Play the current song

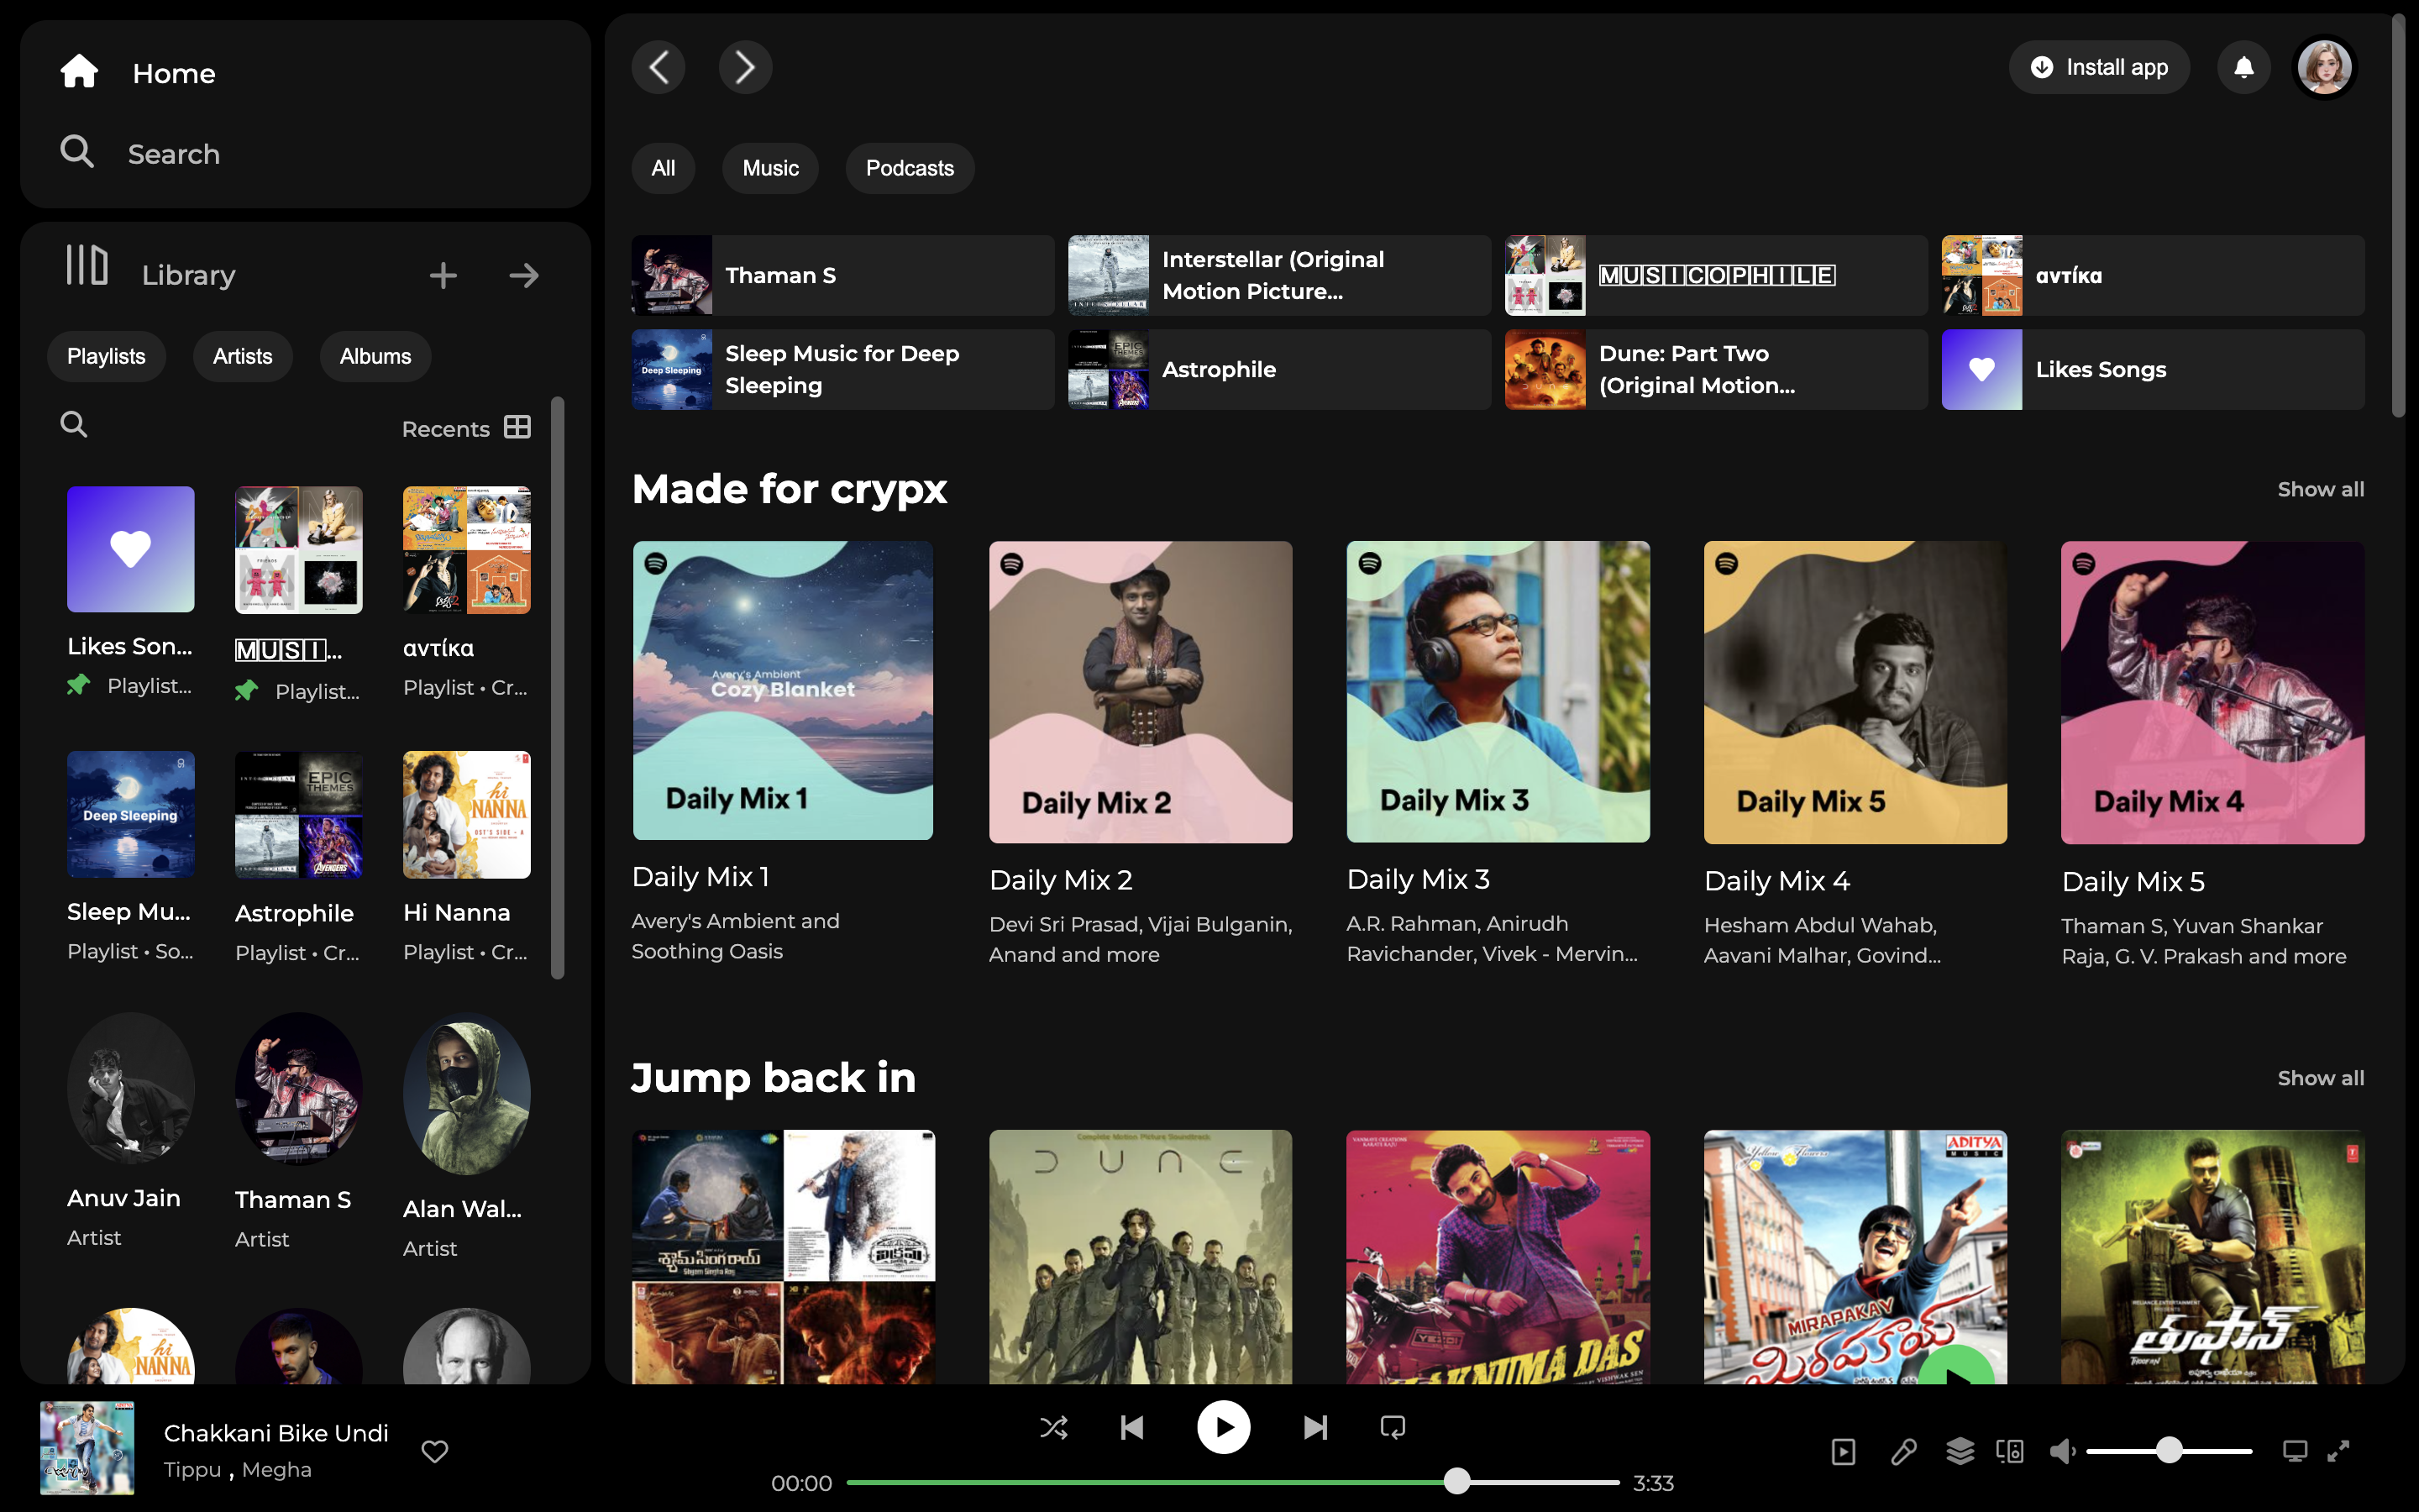[x=1224, y=1427]
